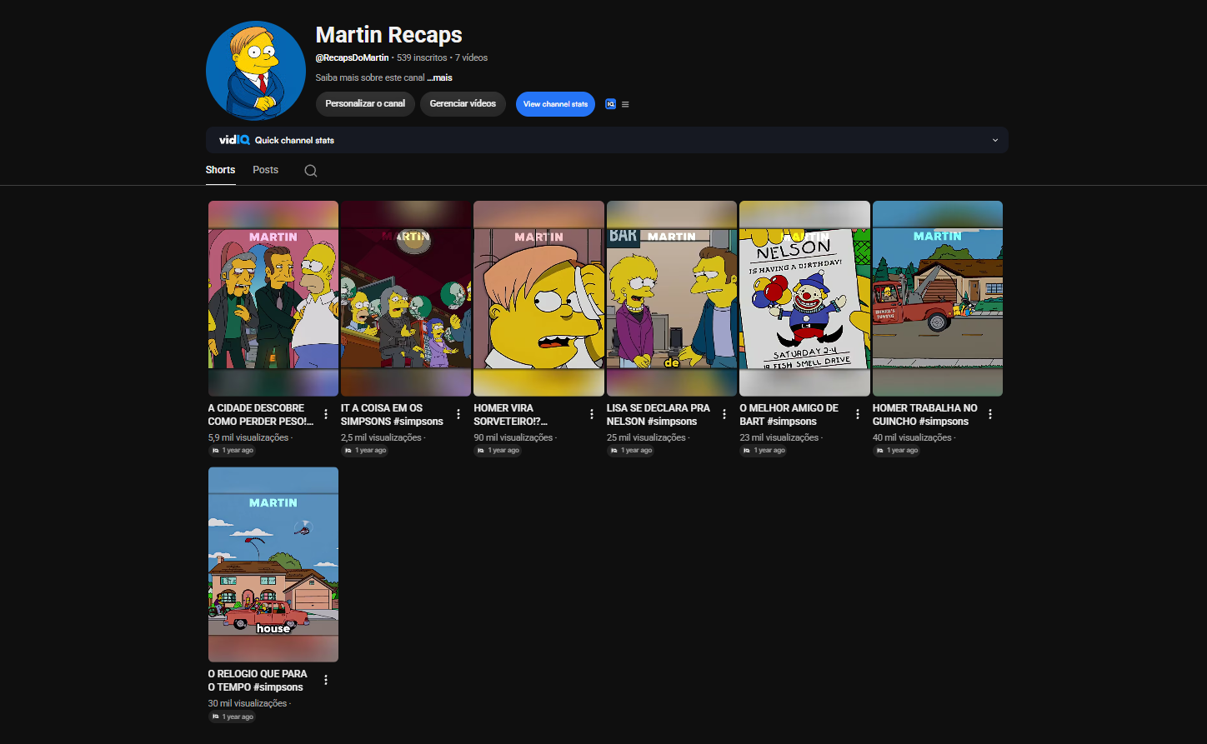The height and width of the screenshot is (744, 1207).
Task: Open three-dot menu for LISA SE DECLARA short
Action: pos(724,414)
